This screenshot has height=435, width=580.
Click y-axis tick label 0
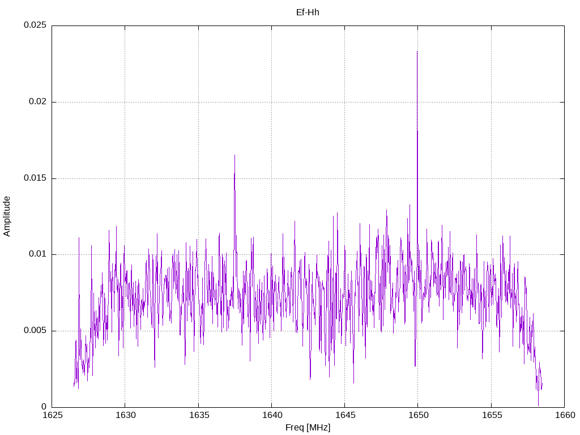pyautogui.click(x=44, y=407)
